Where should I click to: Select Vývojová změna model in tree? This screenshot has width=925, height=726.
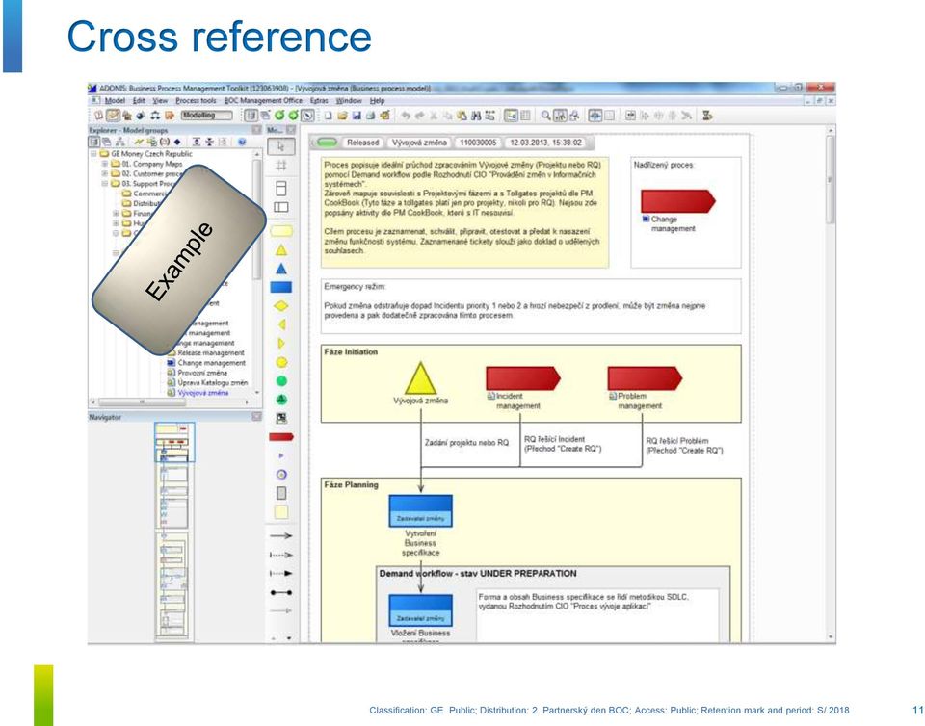pyautogui.click(x=203, y=393)
